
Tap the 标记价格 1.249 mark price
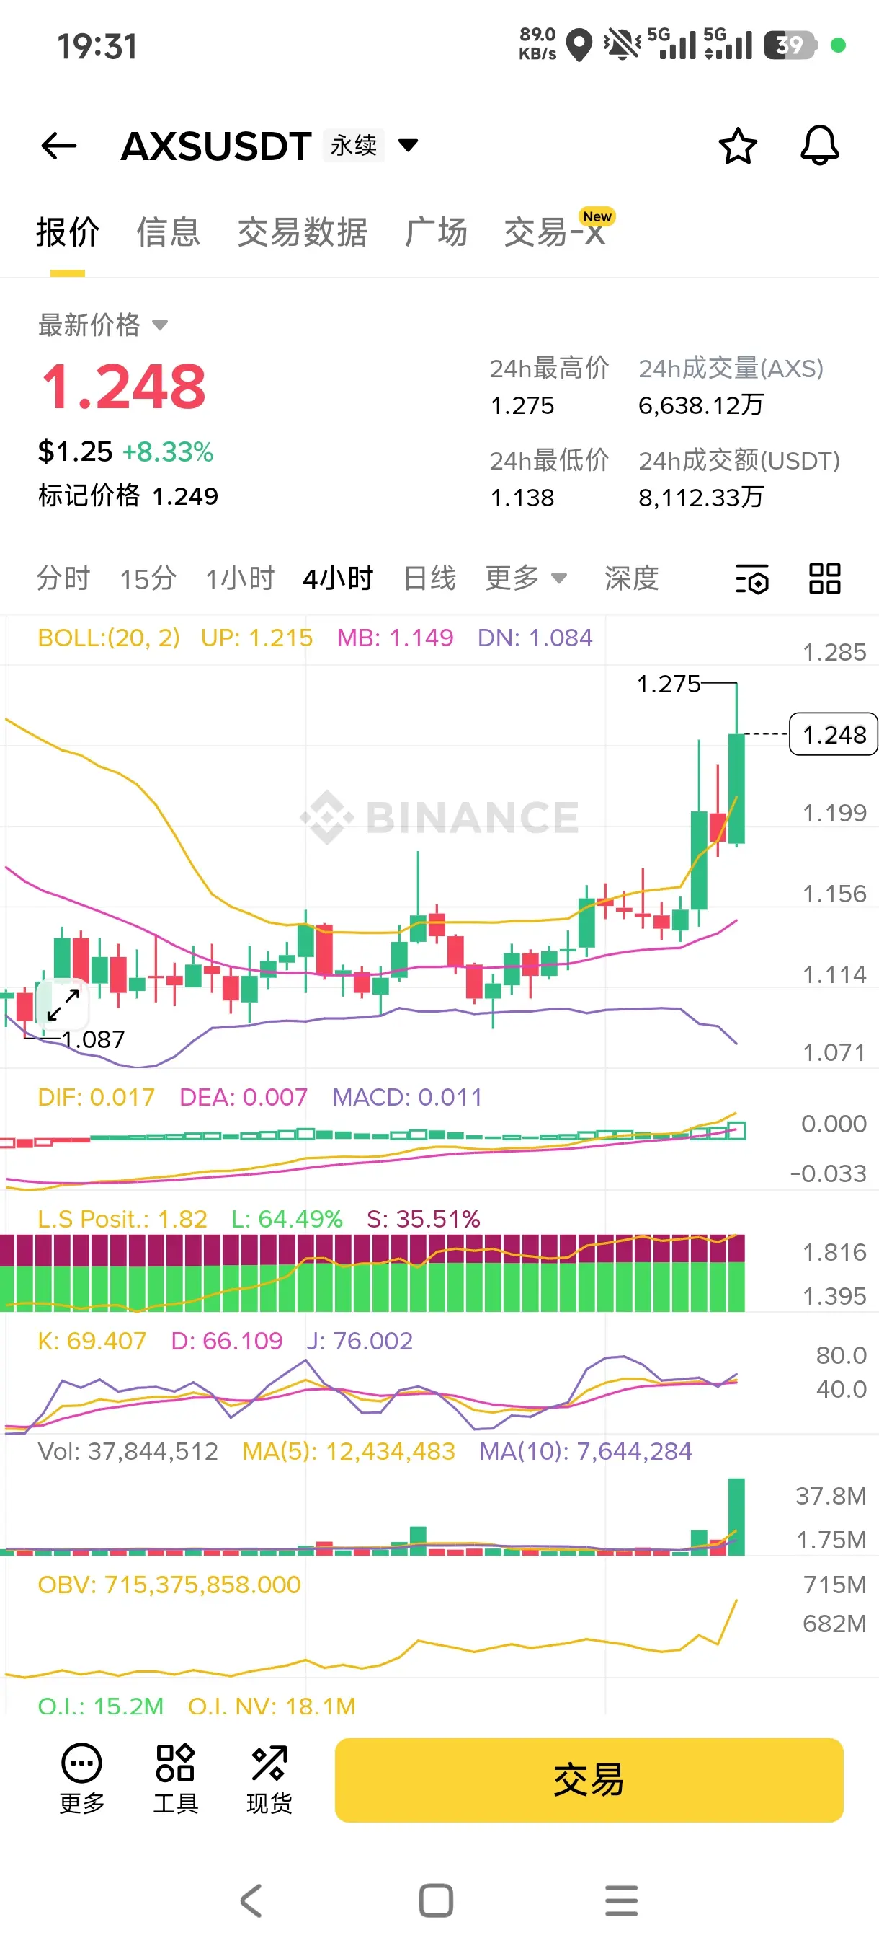pos(128,495)
